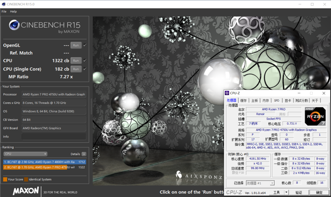331x197 pixels.
Task: Click the 核心电压 value 0.731 V
Action: (292, 124)
